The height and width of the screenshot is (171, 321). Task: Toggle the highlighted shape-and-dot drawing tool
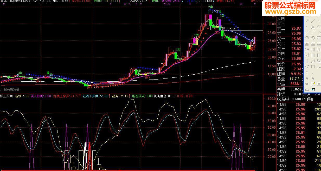click(x=313, y=84)
